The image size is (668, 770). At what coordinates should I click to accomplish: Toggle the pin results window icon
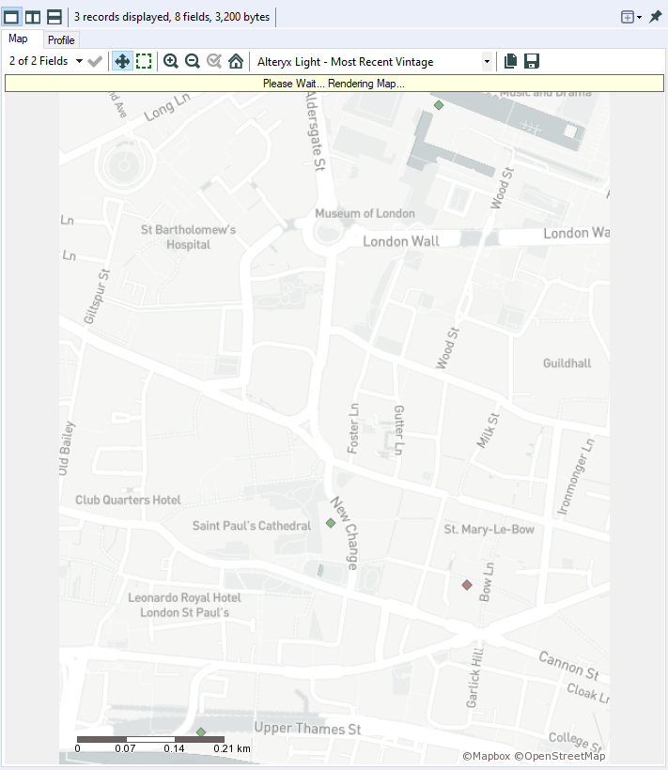[655, 17]
